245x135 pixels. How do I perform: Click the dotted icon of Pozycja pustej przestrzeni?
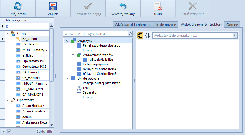tap(79, 83)
